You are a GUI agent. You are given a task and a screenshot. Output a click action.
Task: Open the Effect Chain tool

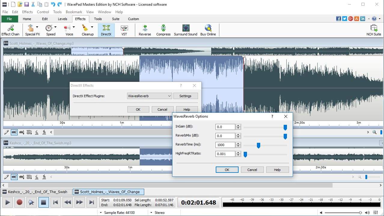click(x=11, y=30)
